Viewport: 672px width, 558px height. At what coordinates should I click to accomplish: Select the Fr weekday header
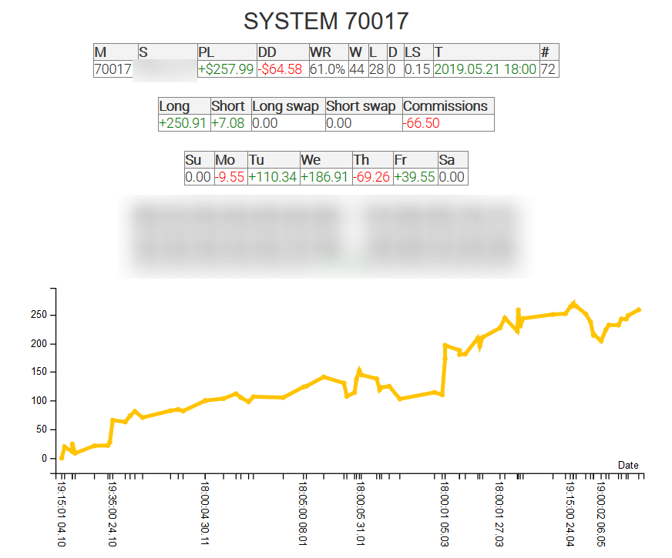pos(415,160)
